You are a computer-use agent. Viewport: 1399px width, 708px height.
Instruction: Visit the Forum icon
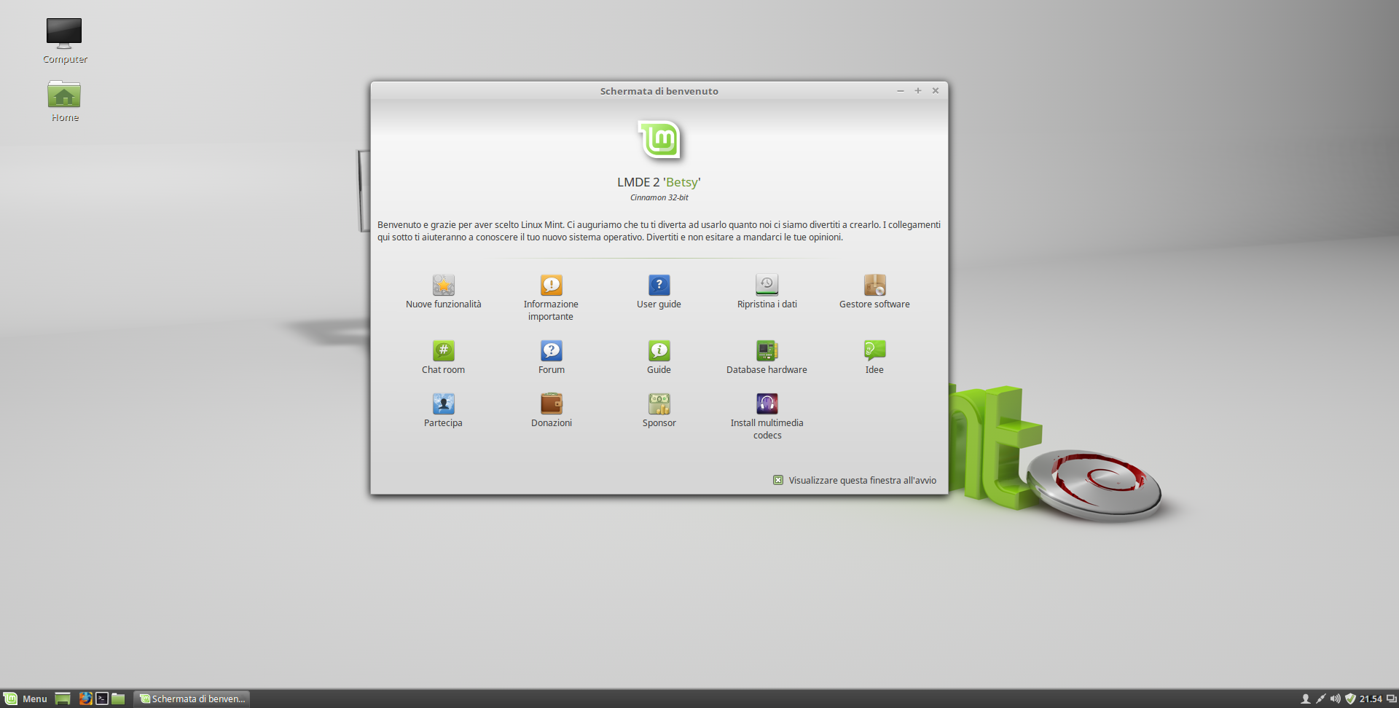(551, 350)
